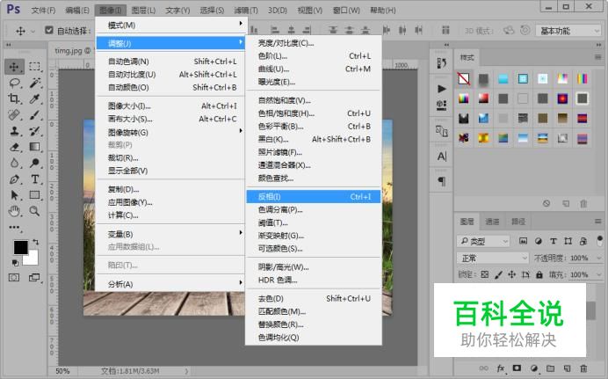Create a new group folder
This screenshot has width=608, height=379.
click(550, 368)
